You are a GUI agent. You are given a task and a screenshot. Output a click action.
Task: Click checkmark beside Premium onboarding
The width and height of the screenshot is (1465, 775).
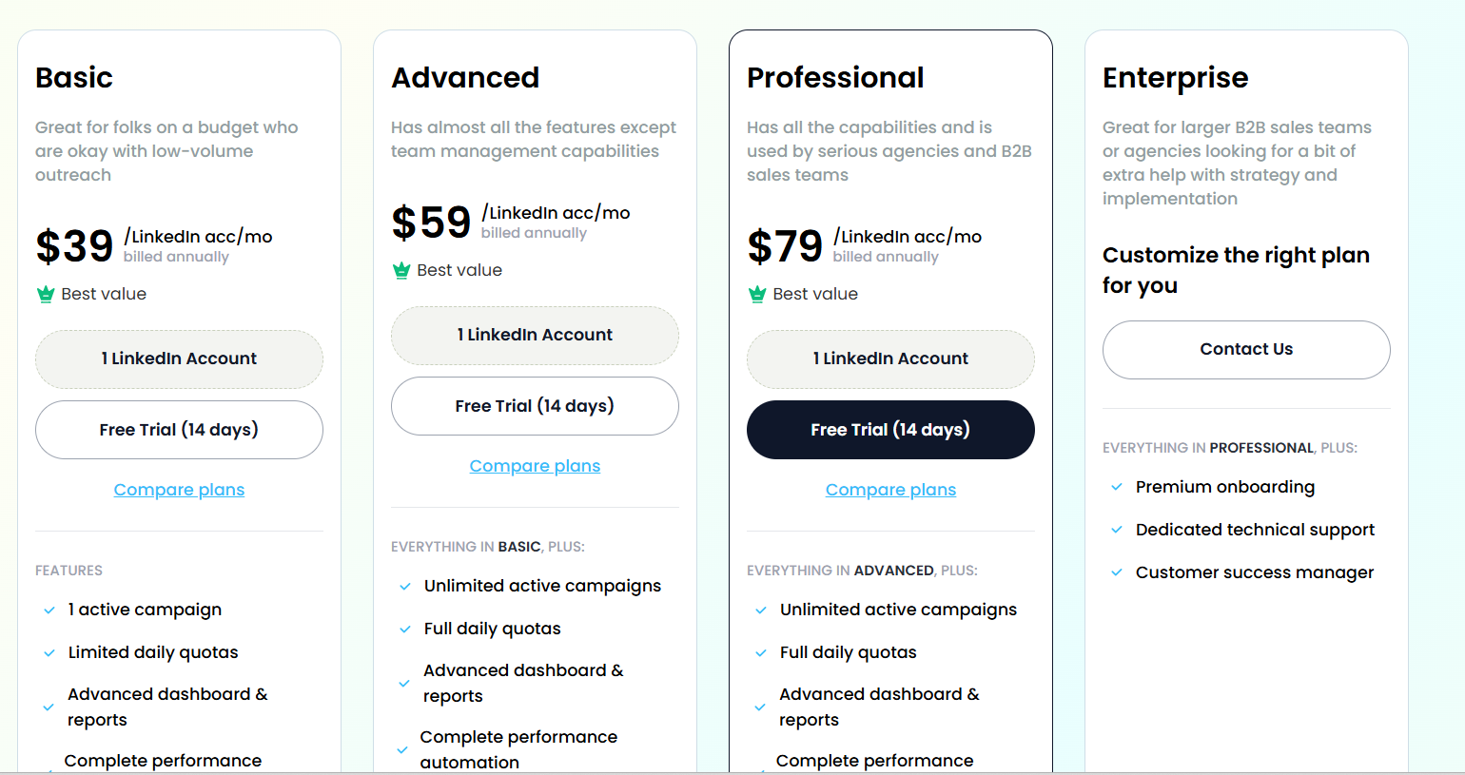coord(1117,487)
